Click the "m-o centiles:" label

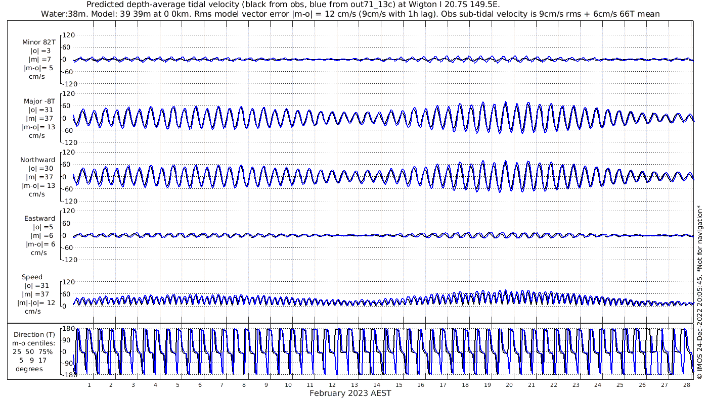click(33, 343)
